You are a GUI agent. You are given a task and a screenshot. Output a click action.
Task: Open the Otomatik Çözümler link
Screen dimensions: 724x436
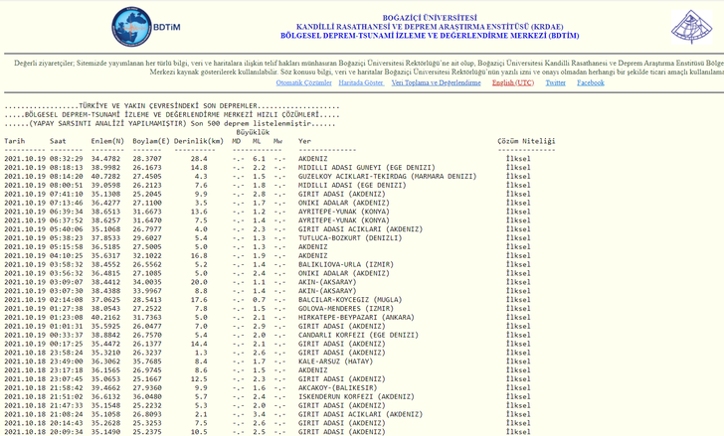[x=303, y=83]
